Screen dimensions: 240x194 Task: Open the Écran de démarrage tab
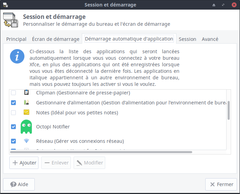55,39
